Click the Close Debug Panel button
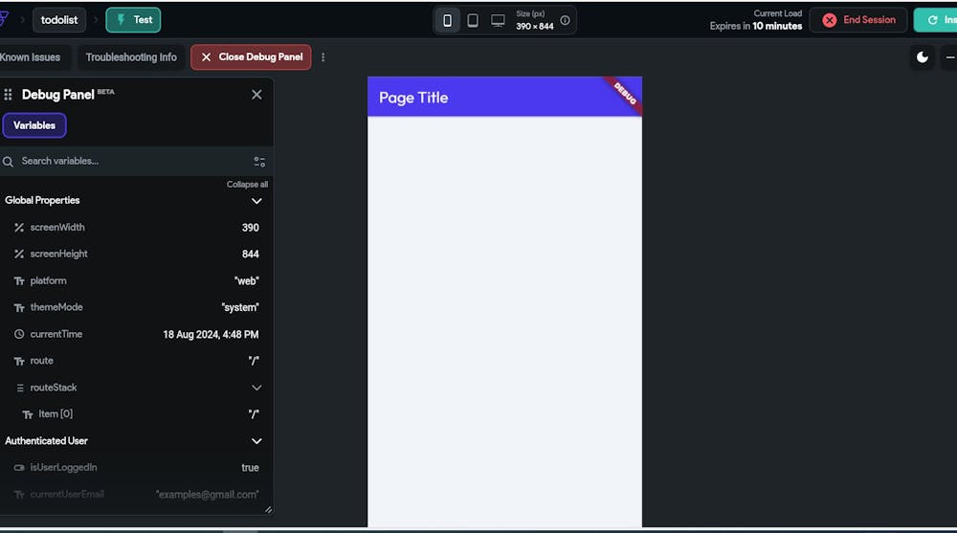 [251, 57]
